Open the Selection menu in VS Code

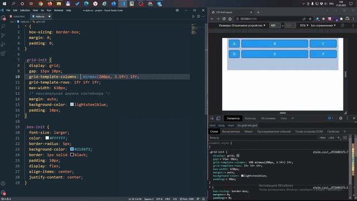pos(25,10)
